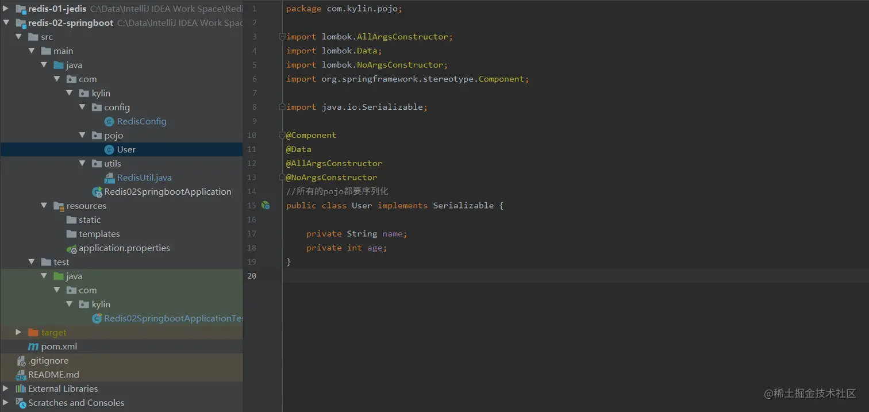This screenshot has width=869, height=412.
Task: Click the RedisUtil.java file icon
Action: pyautogui.click(x=109, y=178)
